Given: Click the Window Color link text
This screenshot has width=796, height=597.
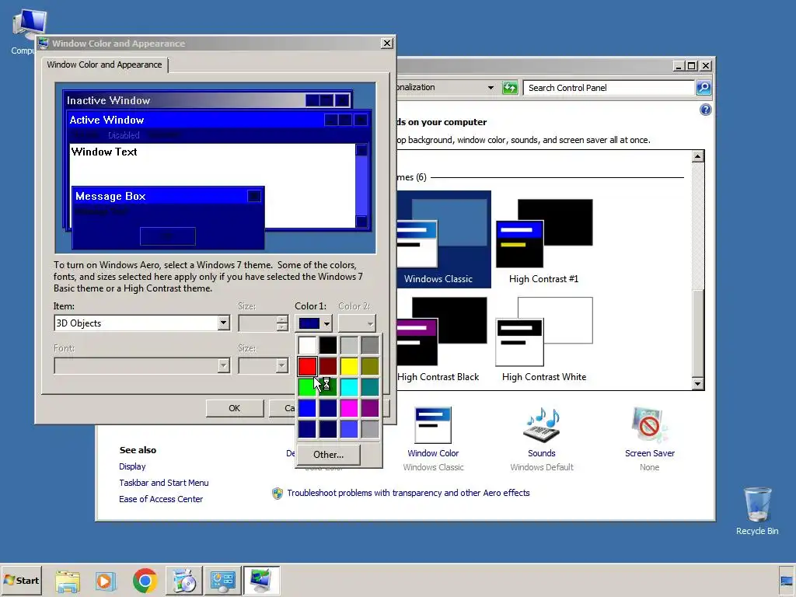Looking at the screenshot, I should coord(433,453).
